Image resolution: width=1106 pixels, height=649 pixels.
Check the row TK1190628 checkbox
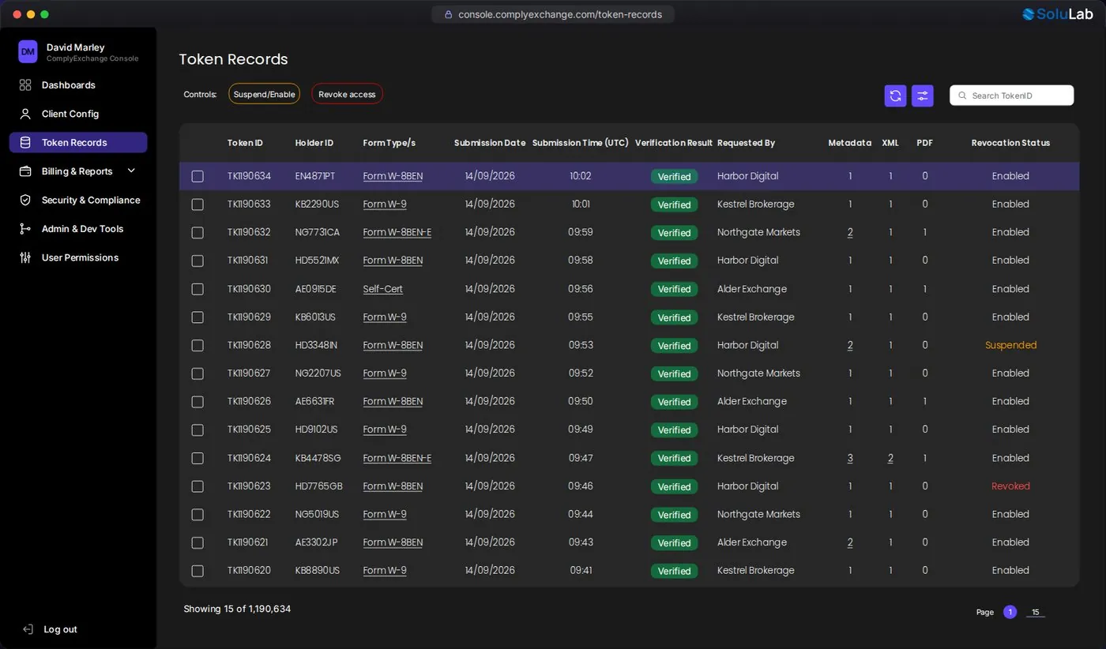(197, 346)
